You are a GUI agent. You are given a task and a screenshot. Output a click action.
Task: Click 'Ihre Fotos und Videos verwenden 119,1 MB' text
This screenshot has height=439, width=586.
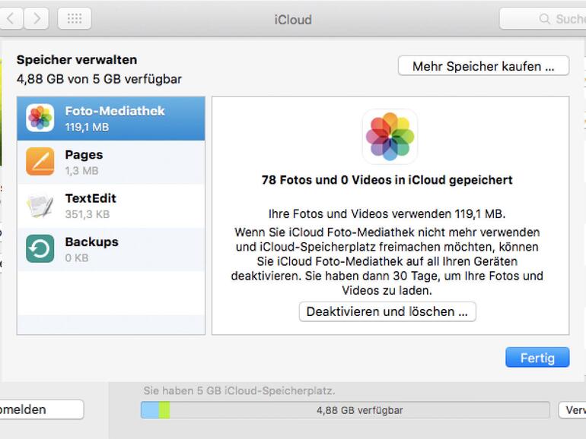[x=387, y=214]
